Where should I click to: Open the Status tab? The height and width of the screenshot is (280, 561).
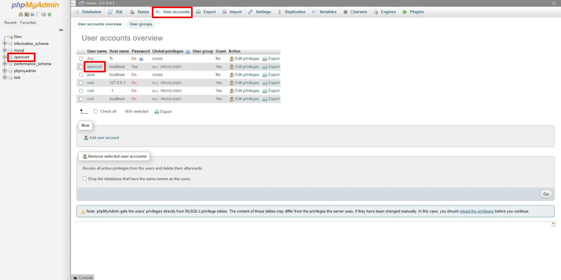pos(140,12)
